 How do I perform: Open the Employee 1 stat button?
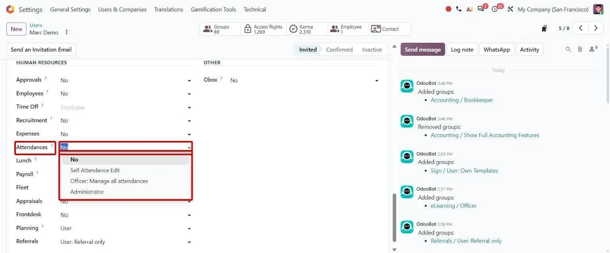(x=348, y=29)
